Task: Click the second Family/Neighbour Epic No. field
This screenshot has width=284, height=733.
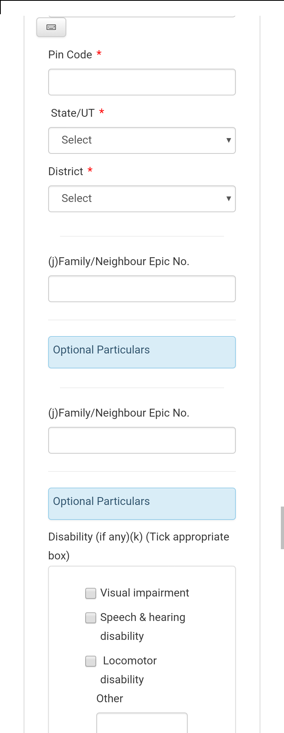Action: [x=142, y=440]
